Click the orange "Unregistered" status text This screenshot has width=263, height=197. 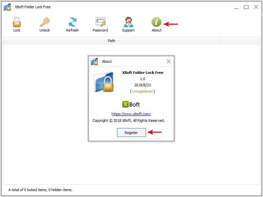coord(142,91)
